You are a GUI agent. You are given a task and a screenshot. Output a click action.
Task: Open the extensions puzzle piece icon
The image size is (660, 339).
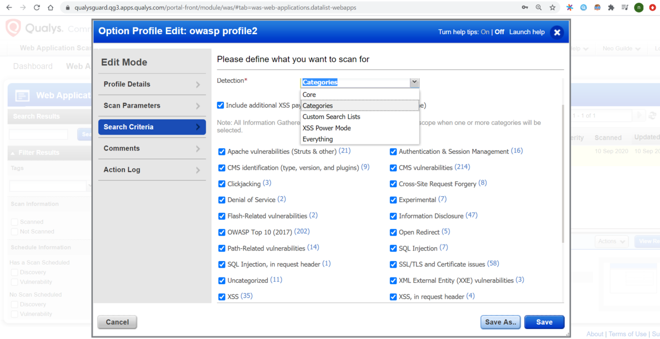coord(611,8)
